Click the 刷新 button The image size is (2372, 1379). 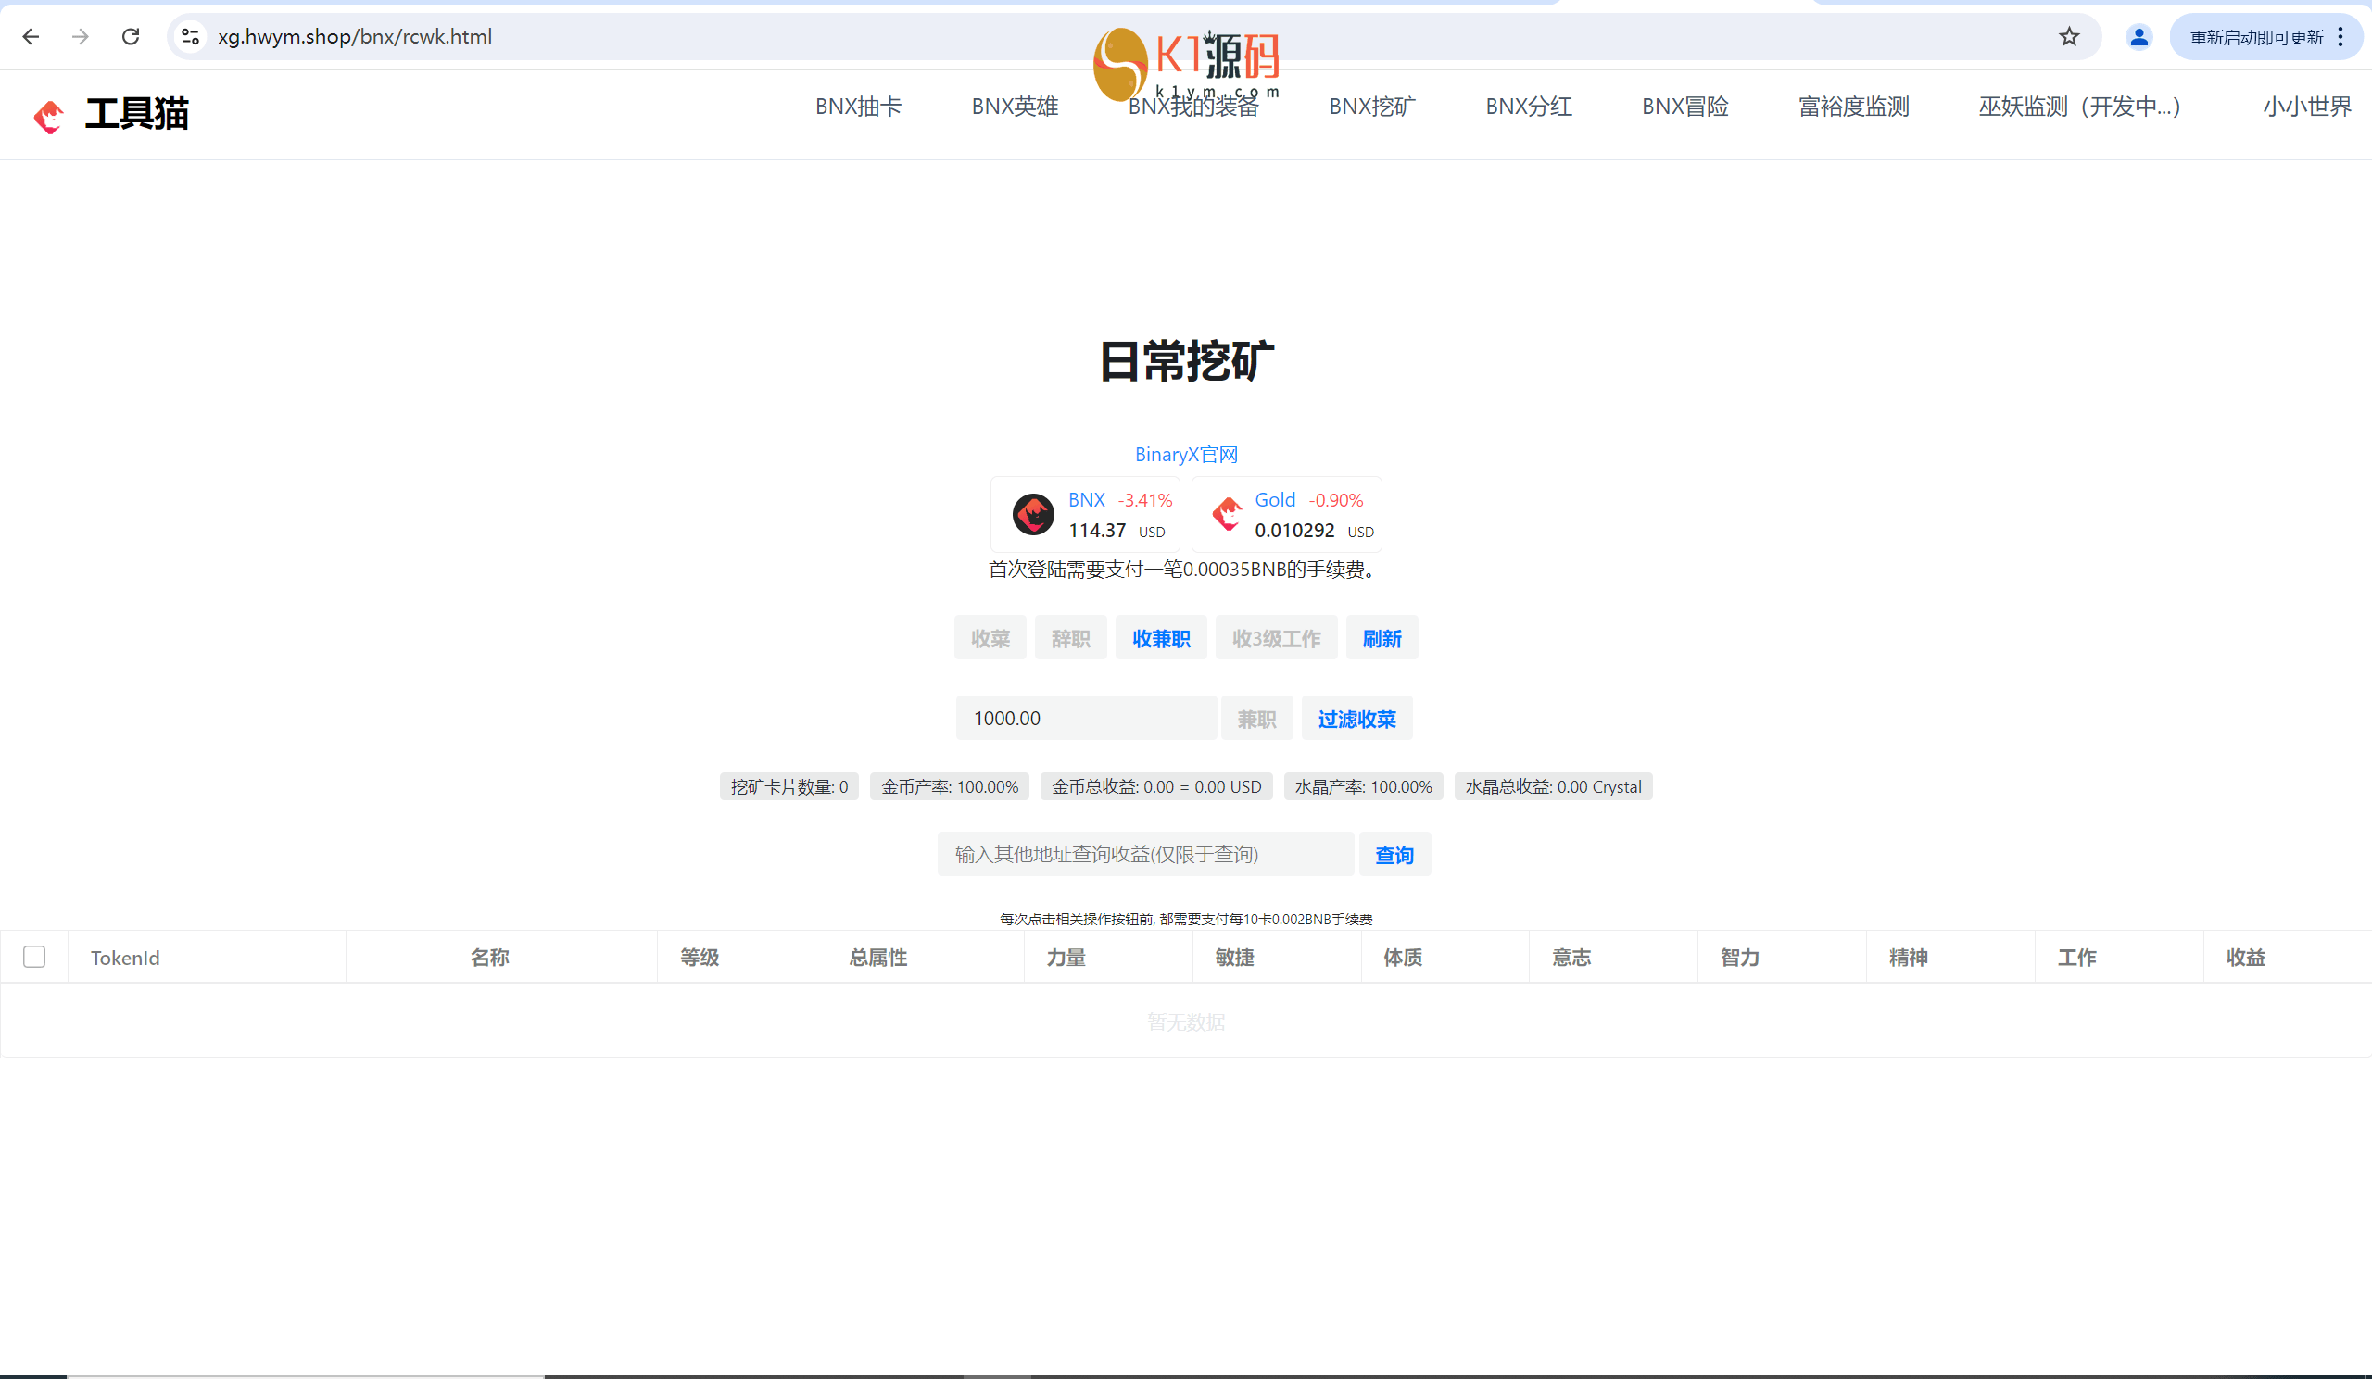1381,639
